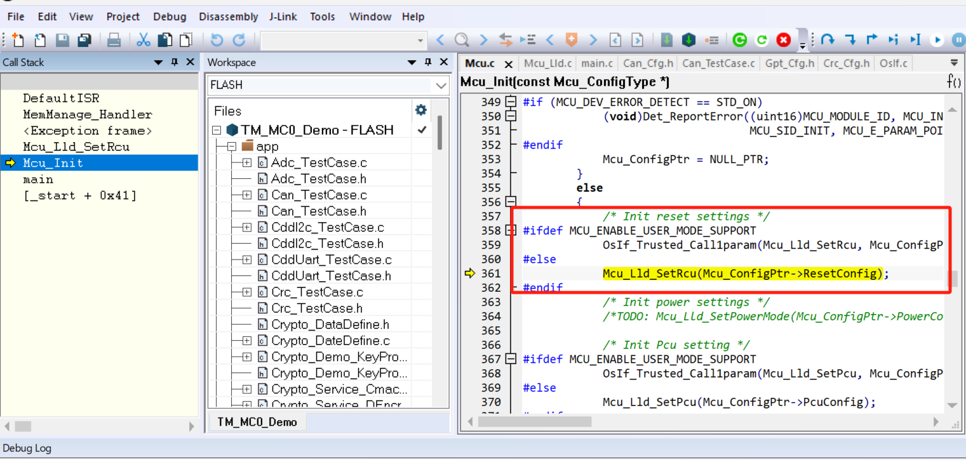Click the Compile file green-arrow icon
Image resolution: width=966 pixels, height=460 pixels.
click(666, 40)
